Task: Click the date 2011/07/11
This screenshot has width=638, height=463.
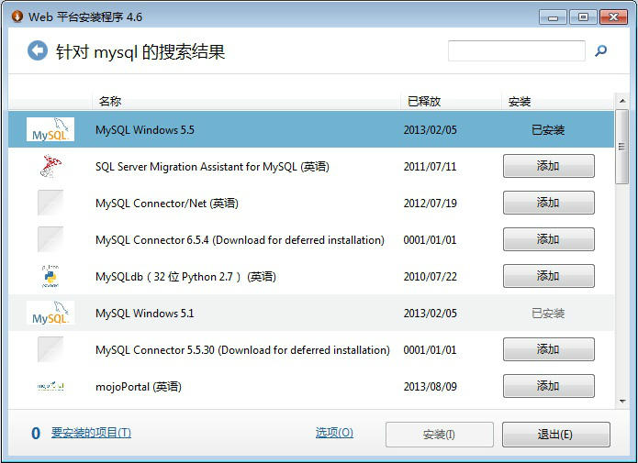Action: pyautogui.click(x=431, y=166)
